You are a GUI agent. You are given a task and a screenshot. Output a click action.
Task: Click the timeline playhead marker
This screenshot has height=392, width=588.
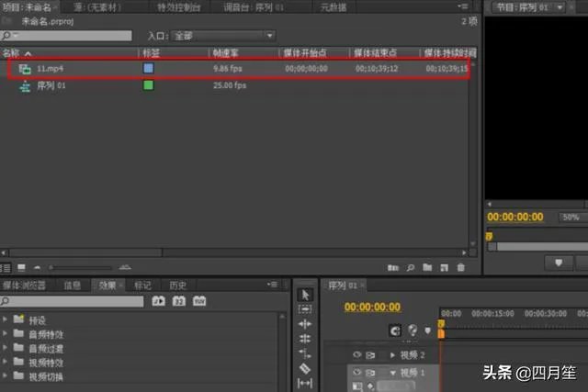click(x=441, y=324)
